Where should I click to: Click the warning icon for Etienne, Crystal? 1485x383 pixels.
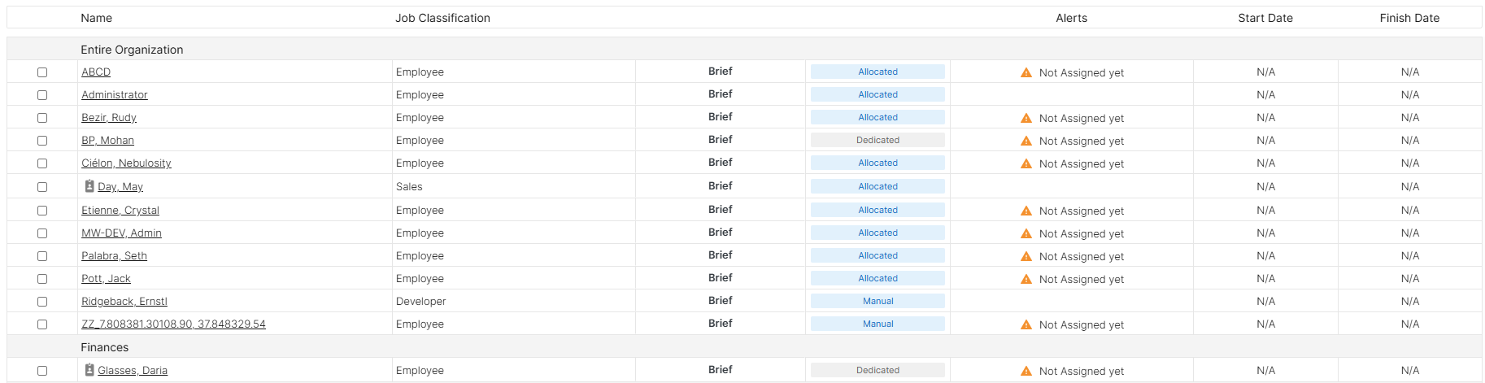coord(1026,211)
